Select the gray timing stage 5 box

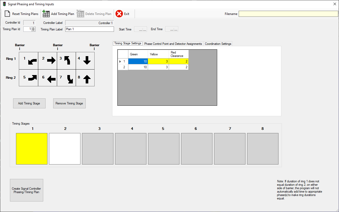(x=164, y=149)
